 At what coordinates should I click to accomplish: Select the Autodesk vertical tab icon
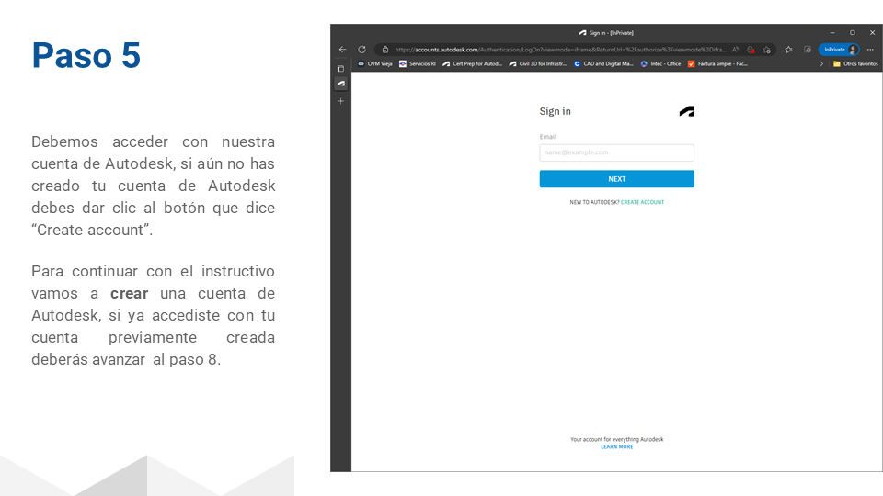340,84
